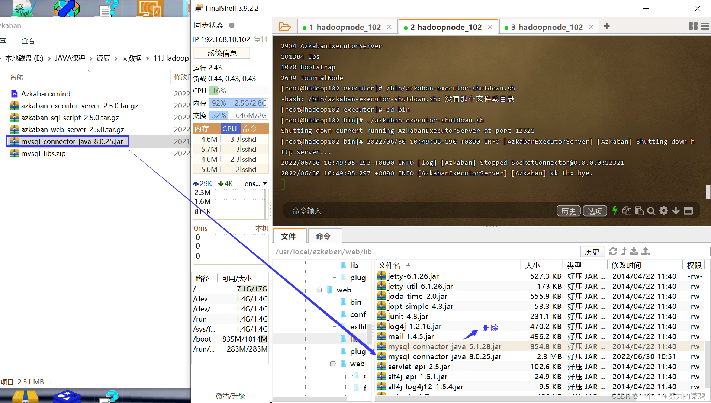
Task: Click the remote path input field
Action: (x=372, y=252)
